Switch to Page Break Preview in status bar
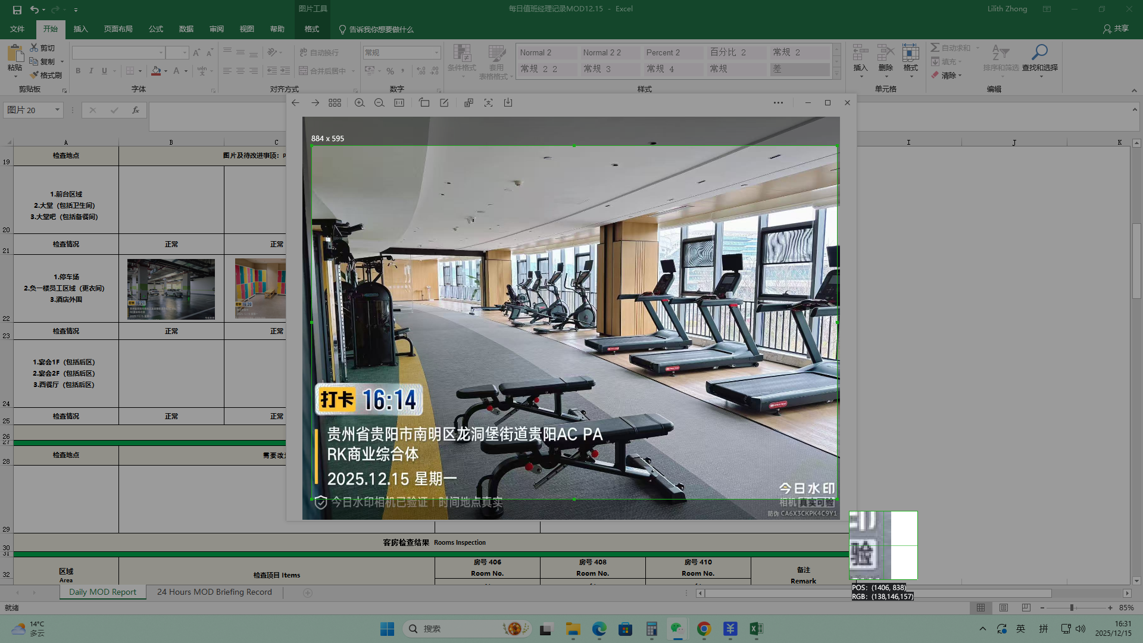Viewport: 1143px width, 643px height. (x=1026, y=608)
